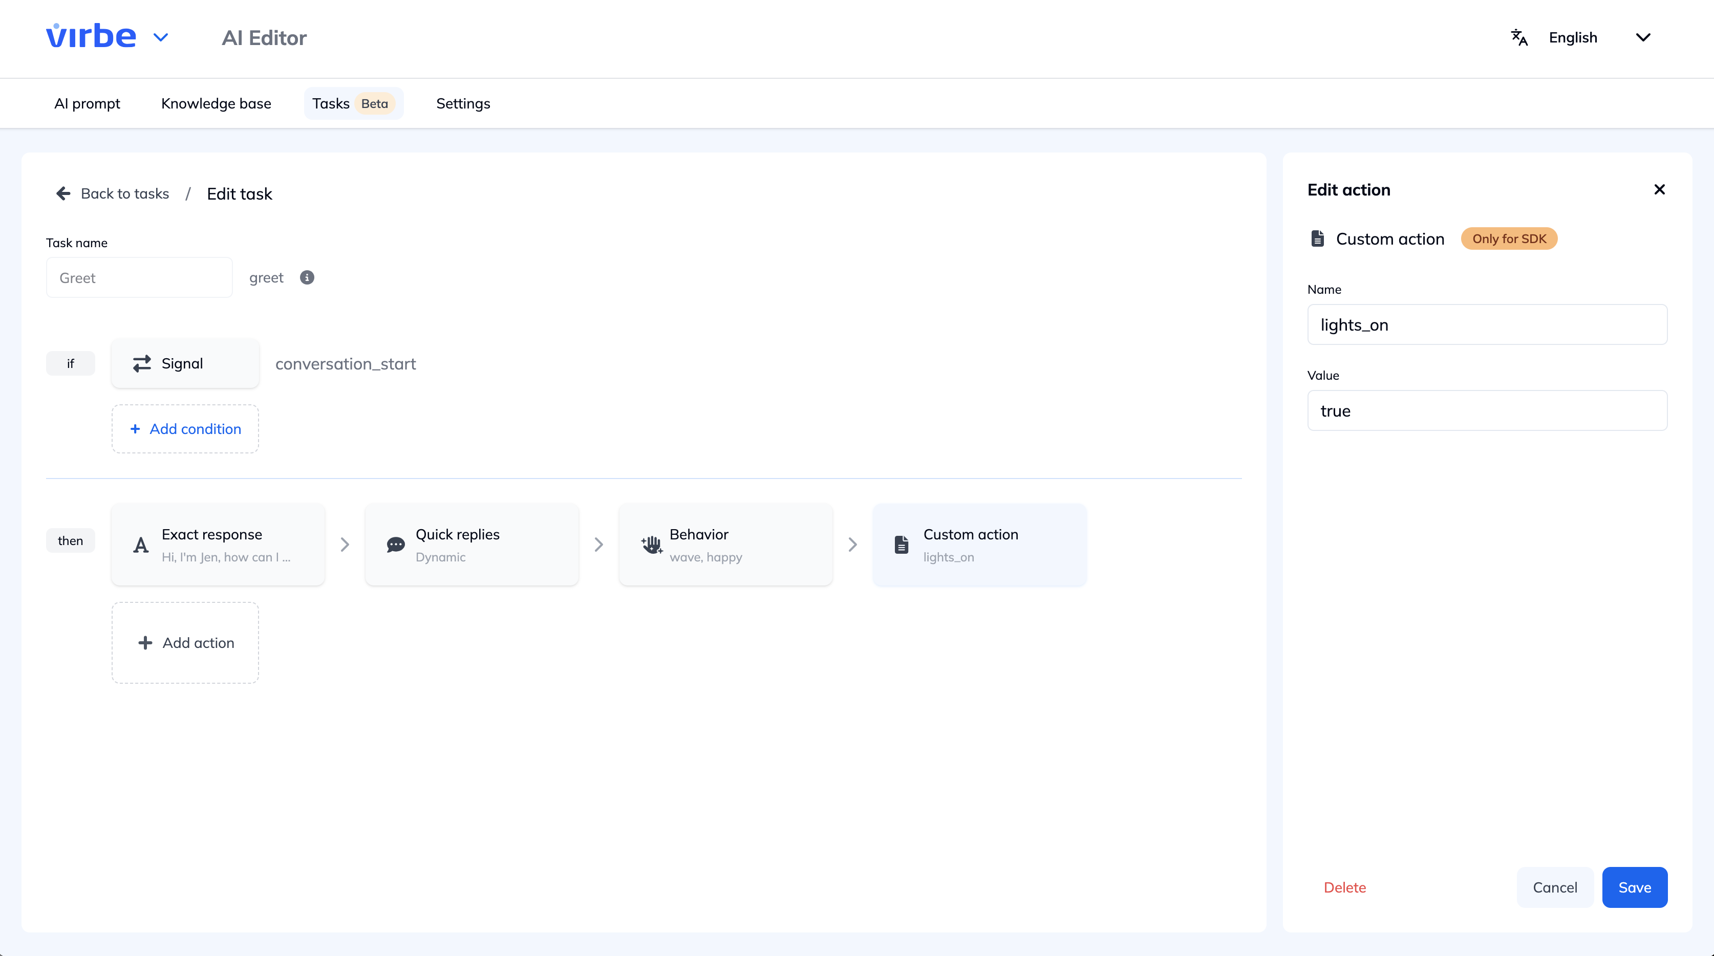Open the AI prompt tab
Image resolution: width=1714 pixels, height=956 pixels.
[x=87, y=103]
